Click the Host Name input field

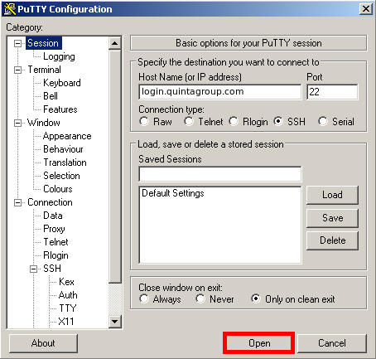click(x=220, y=92)
